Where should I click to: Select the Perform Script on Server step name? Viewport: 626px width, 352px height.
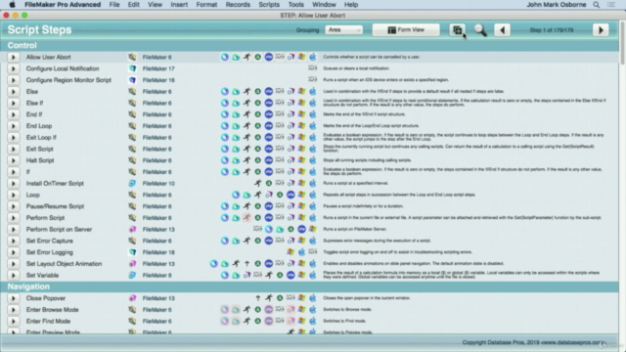pos(59,230)
